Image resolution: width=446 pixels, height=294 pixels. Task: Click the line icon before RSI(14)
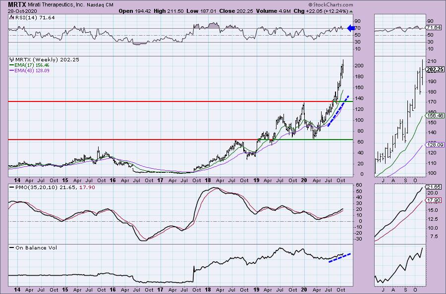[x=11, y=17]
